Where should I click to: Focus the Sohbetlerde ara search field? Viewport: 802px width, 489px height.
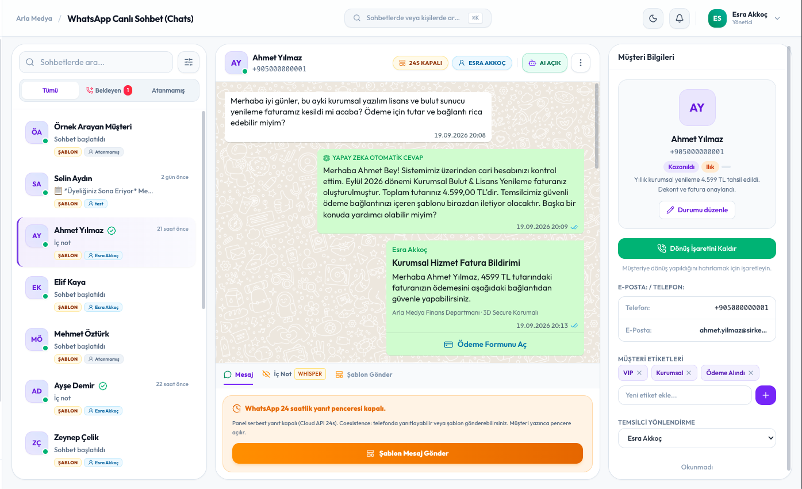point(96,62)
